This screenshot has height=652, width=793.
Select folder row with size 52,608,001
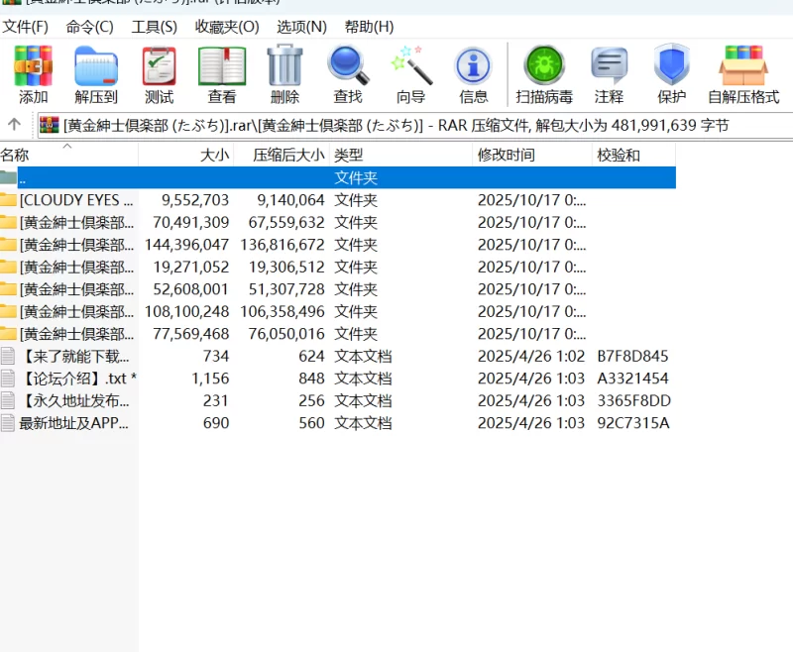coord(338,289)
